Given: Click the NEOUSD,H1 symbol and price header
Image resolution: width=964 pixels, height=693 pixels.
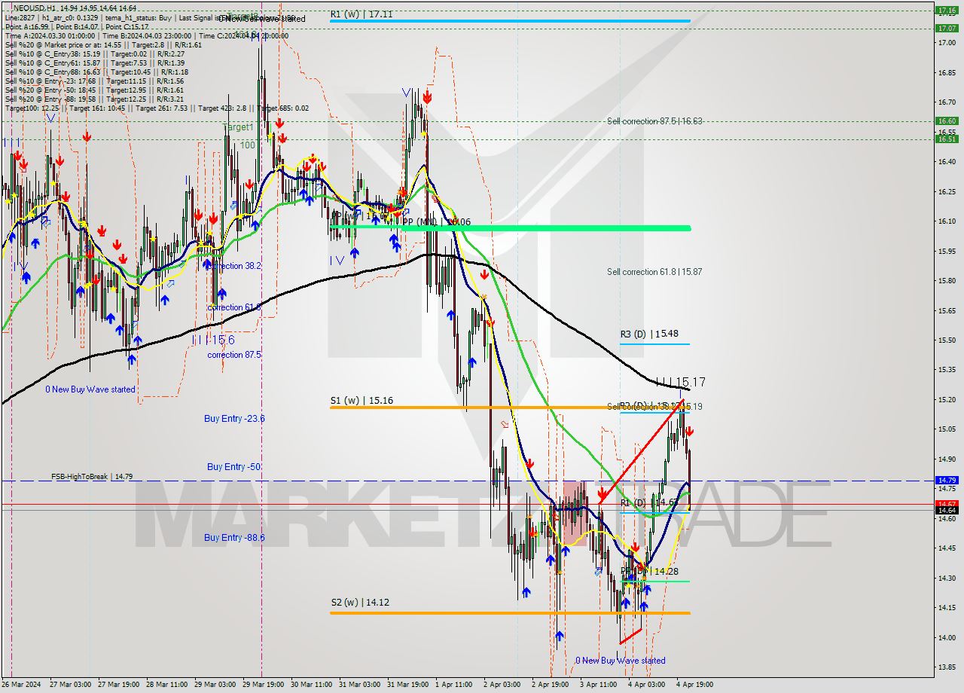Looking at the screenshot, I should pos(74,8).
